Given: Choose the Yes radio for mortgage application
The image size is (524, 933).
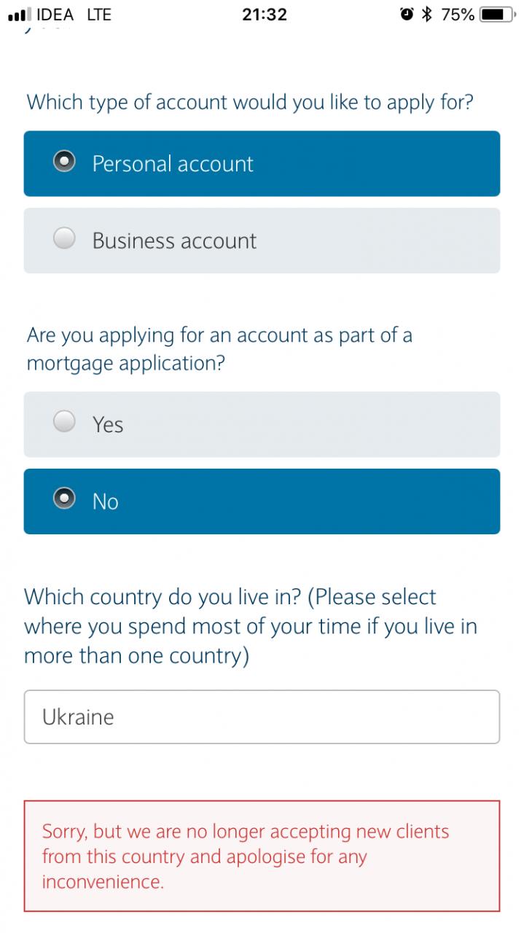Looking at the screenshot, I should pyautogui.click(x=65, y=423).
